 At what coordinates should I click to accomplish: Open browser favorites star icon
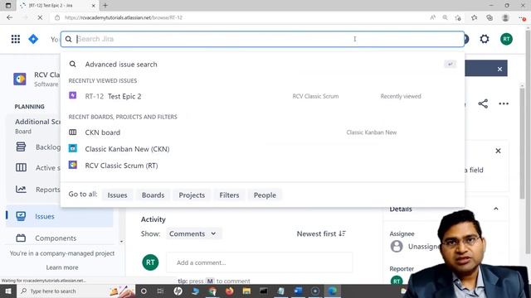click(x=474, y=17)
